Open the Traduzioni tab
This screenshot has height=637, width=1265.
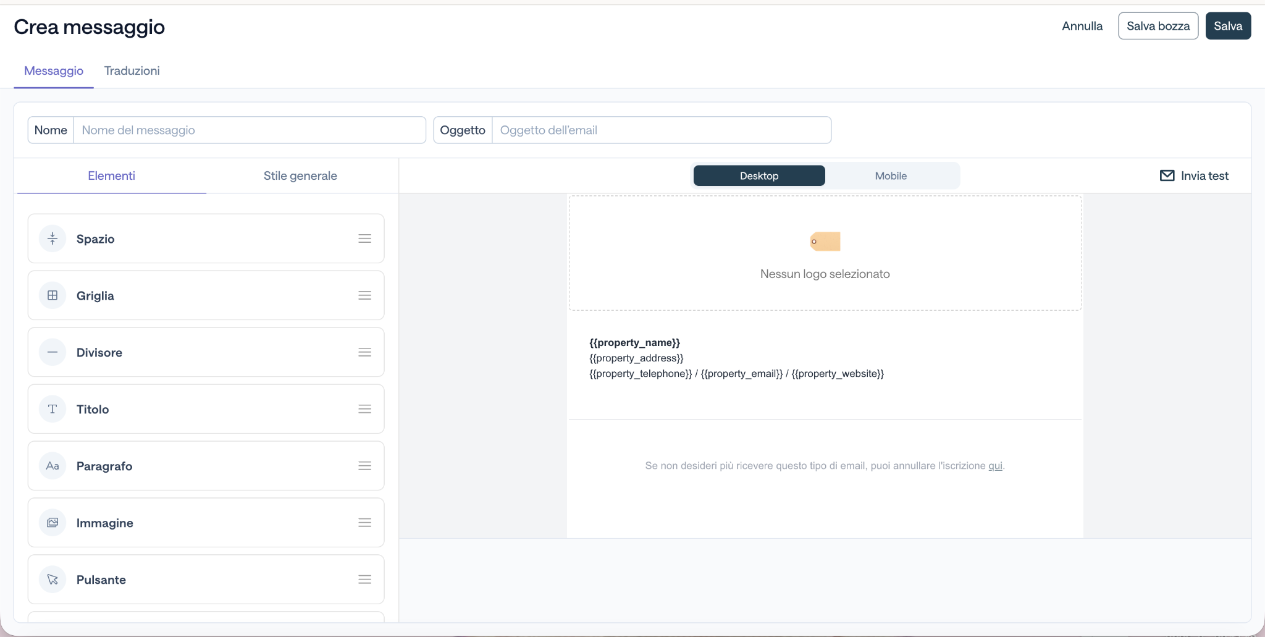pyautogui.click(x=132, y=70)
